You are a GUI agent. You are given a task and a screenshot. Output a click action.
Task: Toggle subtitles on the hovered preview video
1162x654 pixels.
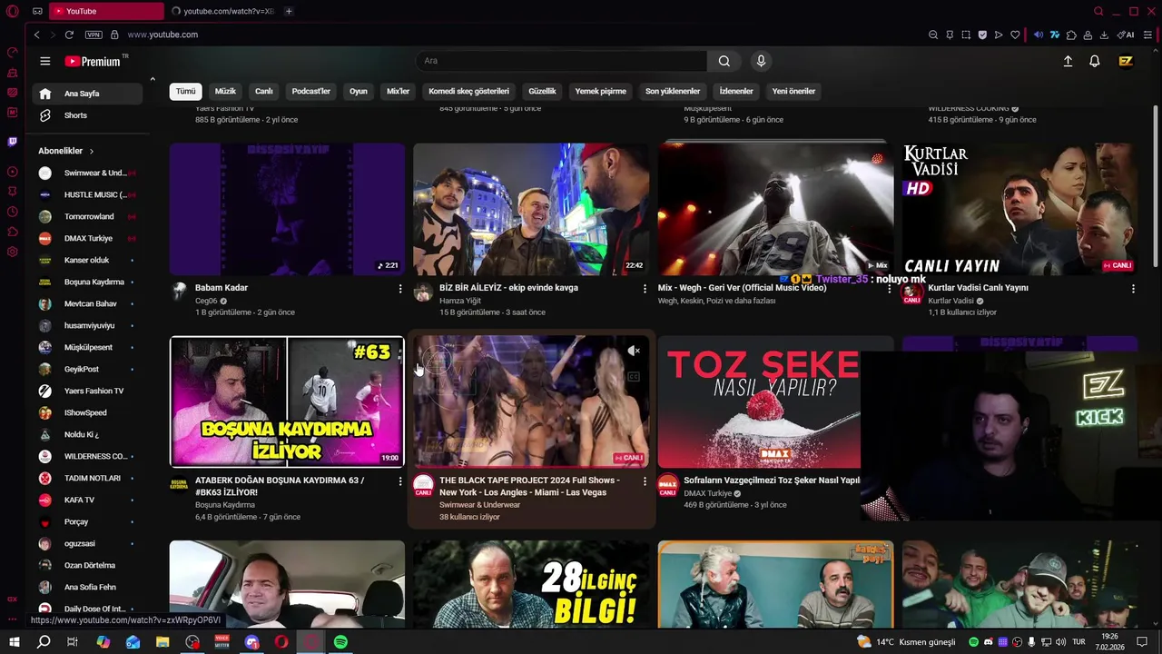coord(634,376)
